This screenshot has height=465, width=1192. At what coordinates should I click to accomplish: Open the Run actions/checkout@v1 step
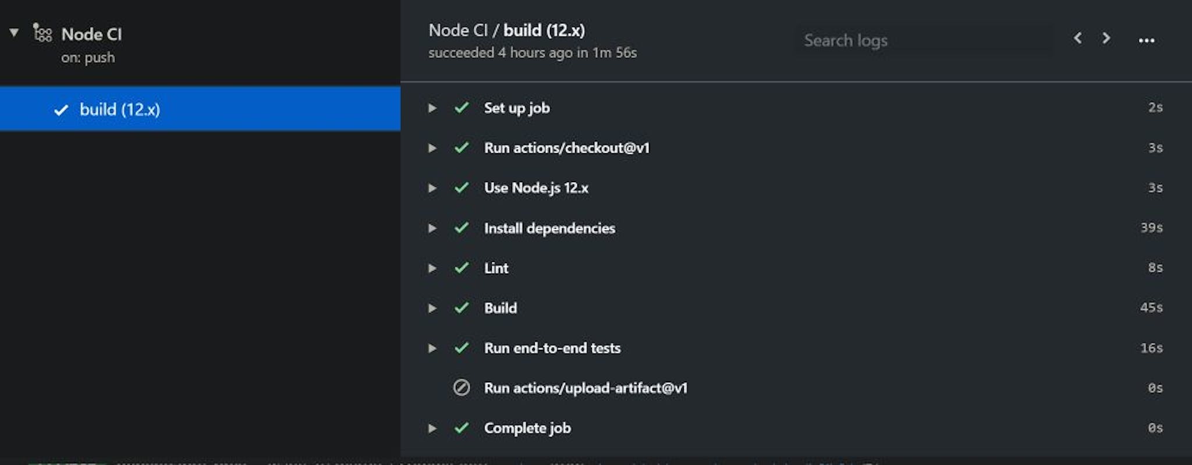pos(796,148)
